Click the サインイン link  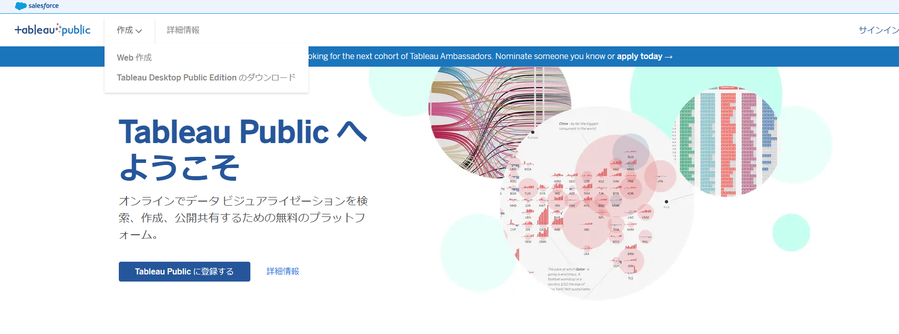[x=878, y=30]
